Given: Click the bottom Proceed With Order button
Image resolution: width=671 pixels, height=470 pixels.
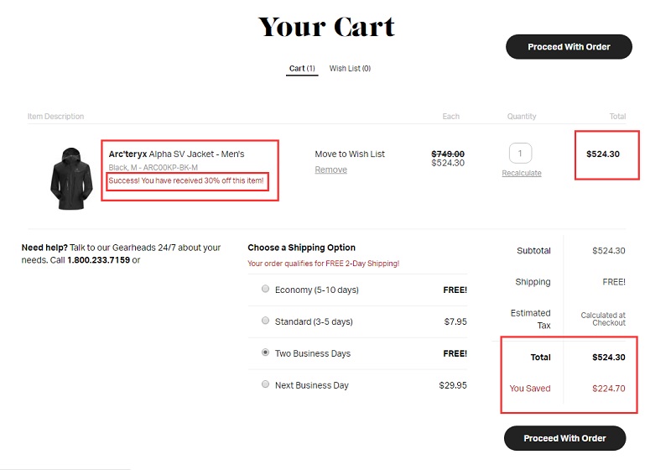Looking at the screenshot, I should [x=564, y=438].
